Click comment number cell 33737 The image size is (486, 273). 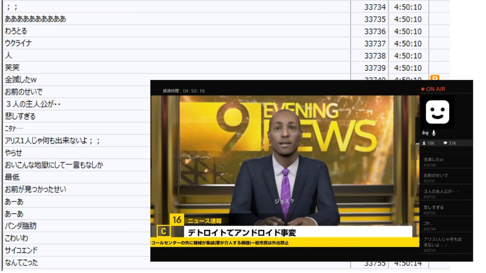click(370, 43)
